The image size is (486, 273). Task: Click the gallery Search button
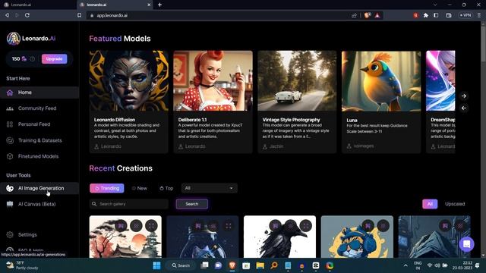pos(192,204)
